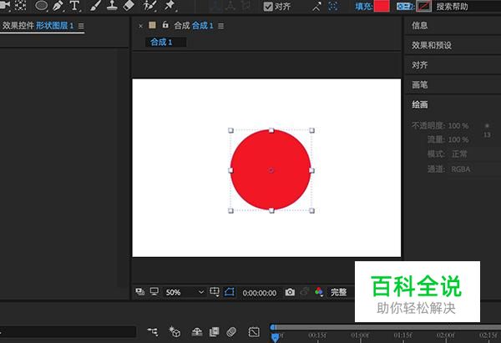Select the Brush tool
This screenshot has height=343, width=501.
[95, 6]
